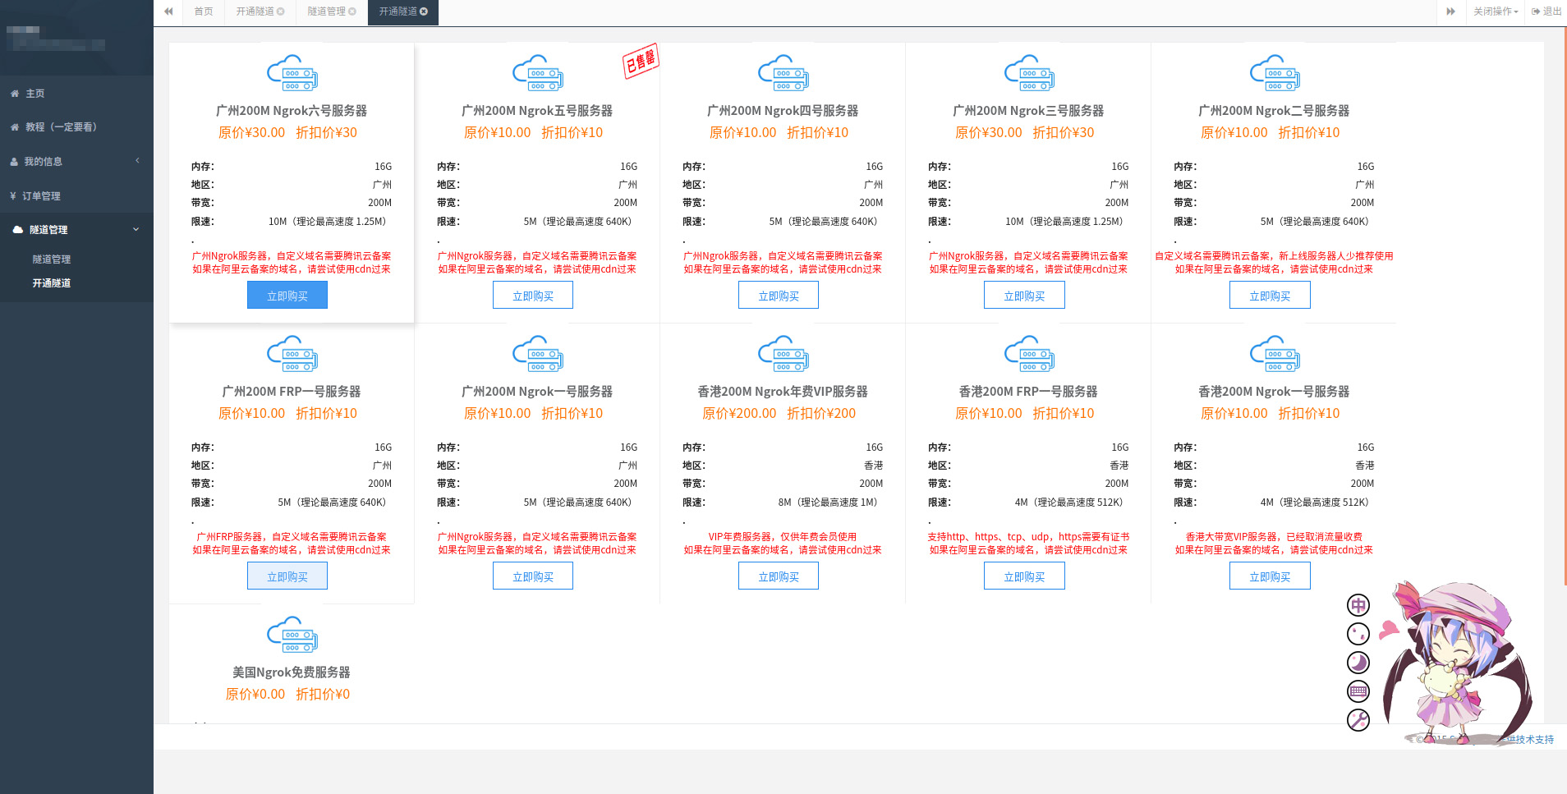Viewport: 1567px width, 794px height.
Task: Buy the 广州200M Ngrok一号服务器
Action: pos(533,576)
